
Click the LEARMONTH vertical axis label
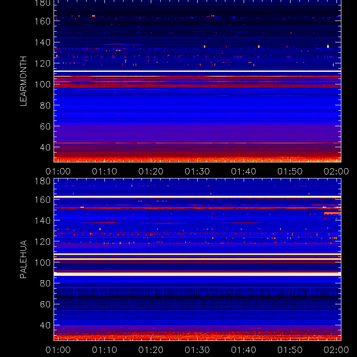23,81
